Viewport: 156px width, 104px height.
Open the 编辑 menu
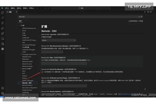pyautogui.click(x=13, y=8)
